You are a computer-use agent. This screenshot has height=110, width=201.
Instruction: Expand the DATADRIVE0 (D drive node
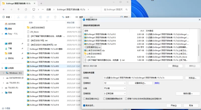(4, 78)
